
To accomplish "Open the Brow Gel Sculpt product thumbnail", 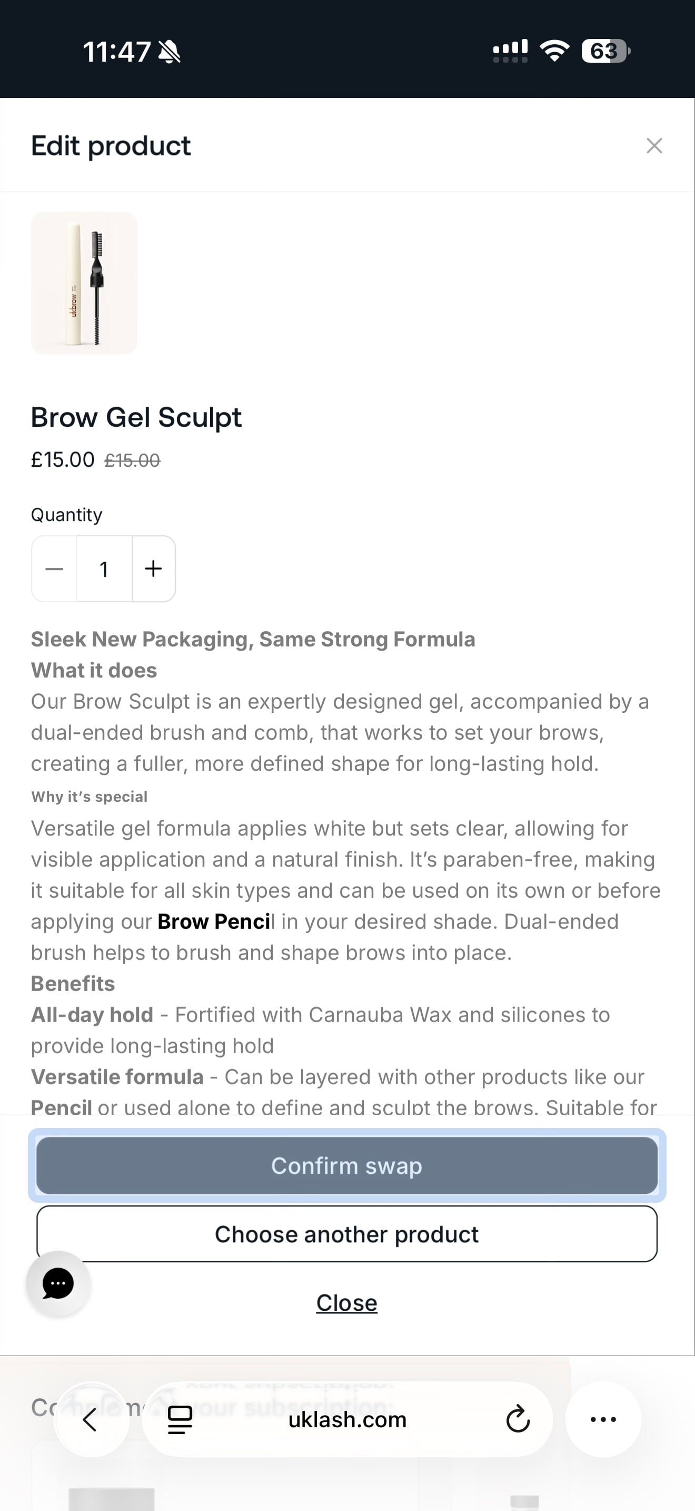I will [84, 283].
